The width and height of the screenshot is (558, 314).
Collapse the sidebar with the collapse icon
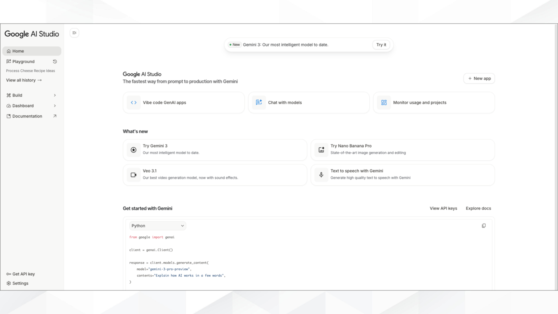point(74,33)
